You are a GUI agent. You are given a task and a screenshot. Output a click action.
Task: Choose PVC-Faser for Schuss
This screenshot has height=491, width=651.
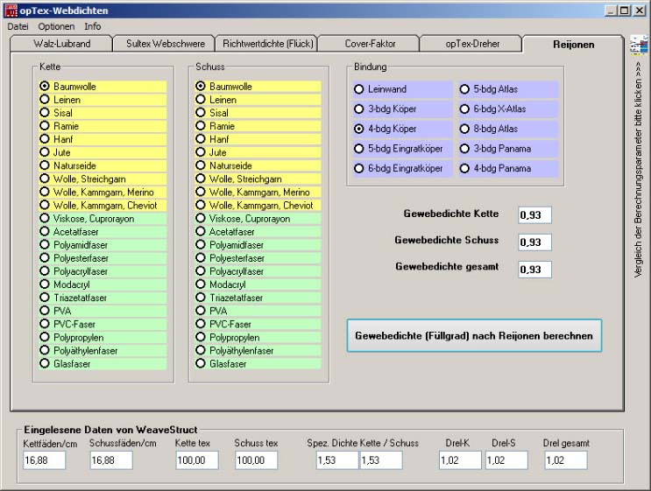(x=258, y=325)
